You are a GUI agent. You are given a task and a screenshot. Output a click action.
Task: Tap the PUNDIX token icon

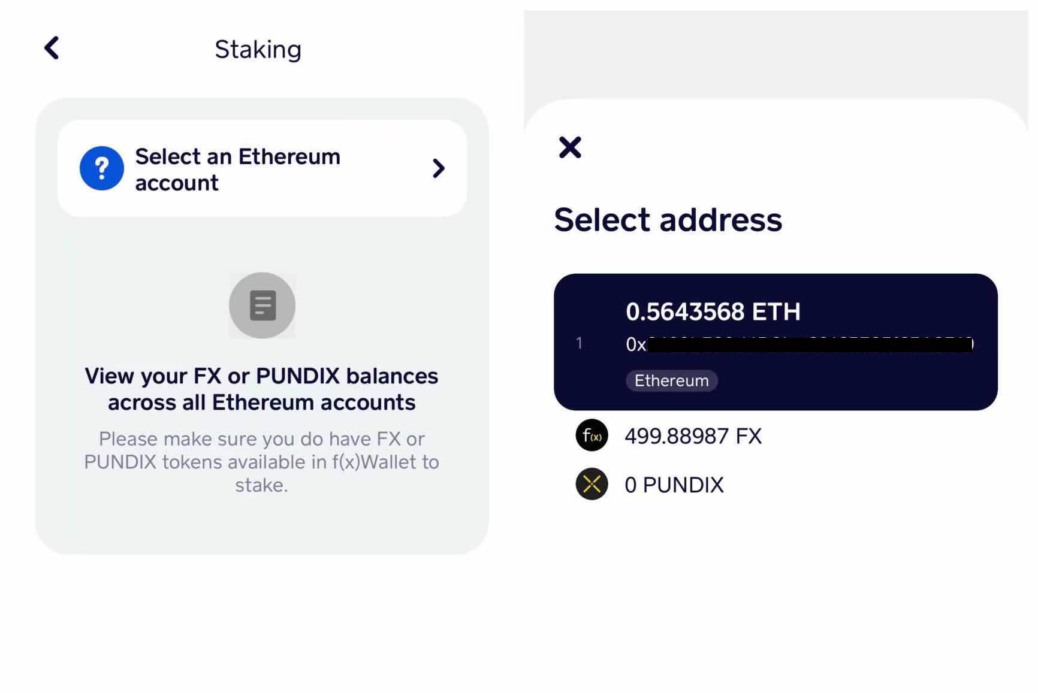(x=592, y=484)
